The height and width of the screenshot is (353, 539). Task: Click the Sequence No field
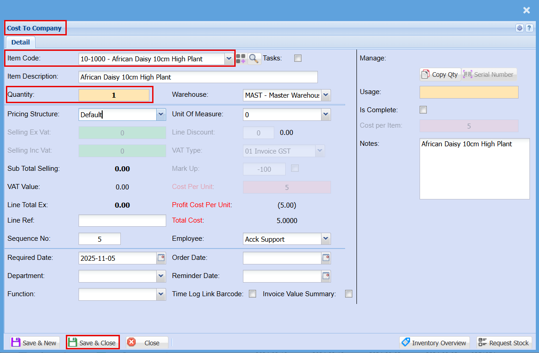[100, 239]
